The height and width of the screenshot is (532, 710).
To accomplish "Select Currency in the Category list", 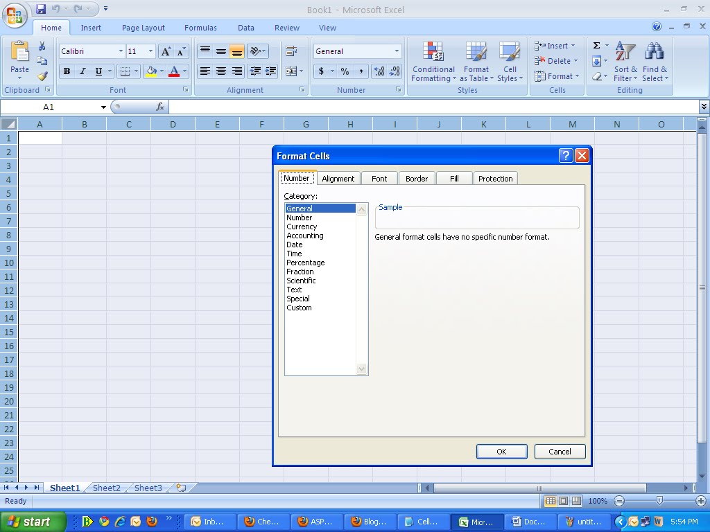I will 301,226.
